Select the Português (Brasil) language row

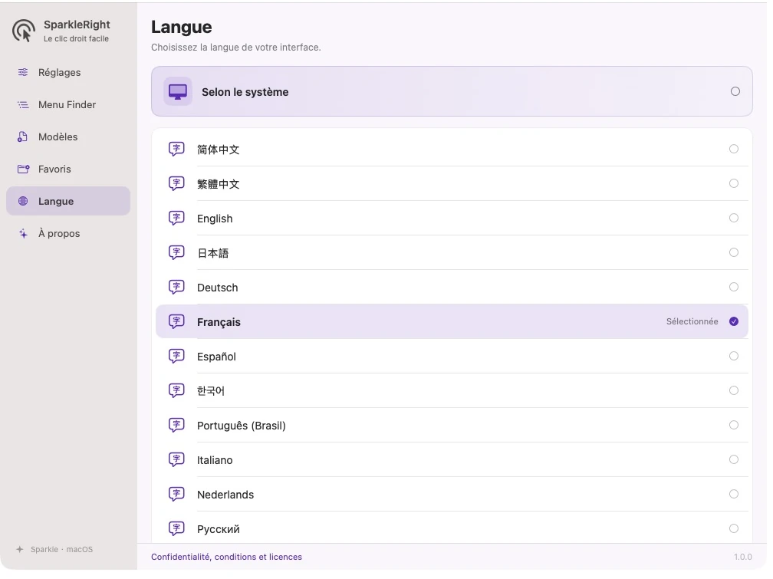452,425
